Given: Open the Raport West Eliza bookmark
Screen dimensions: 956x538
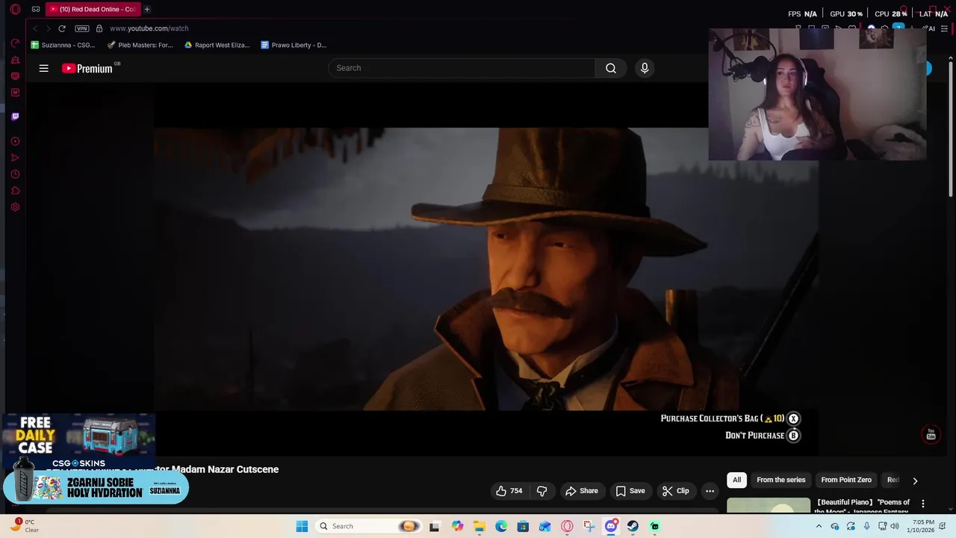Looking at the screenshot, I should click(x=217, y=45).
